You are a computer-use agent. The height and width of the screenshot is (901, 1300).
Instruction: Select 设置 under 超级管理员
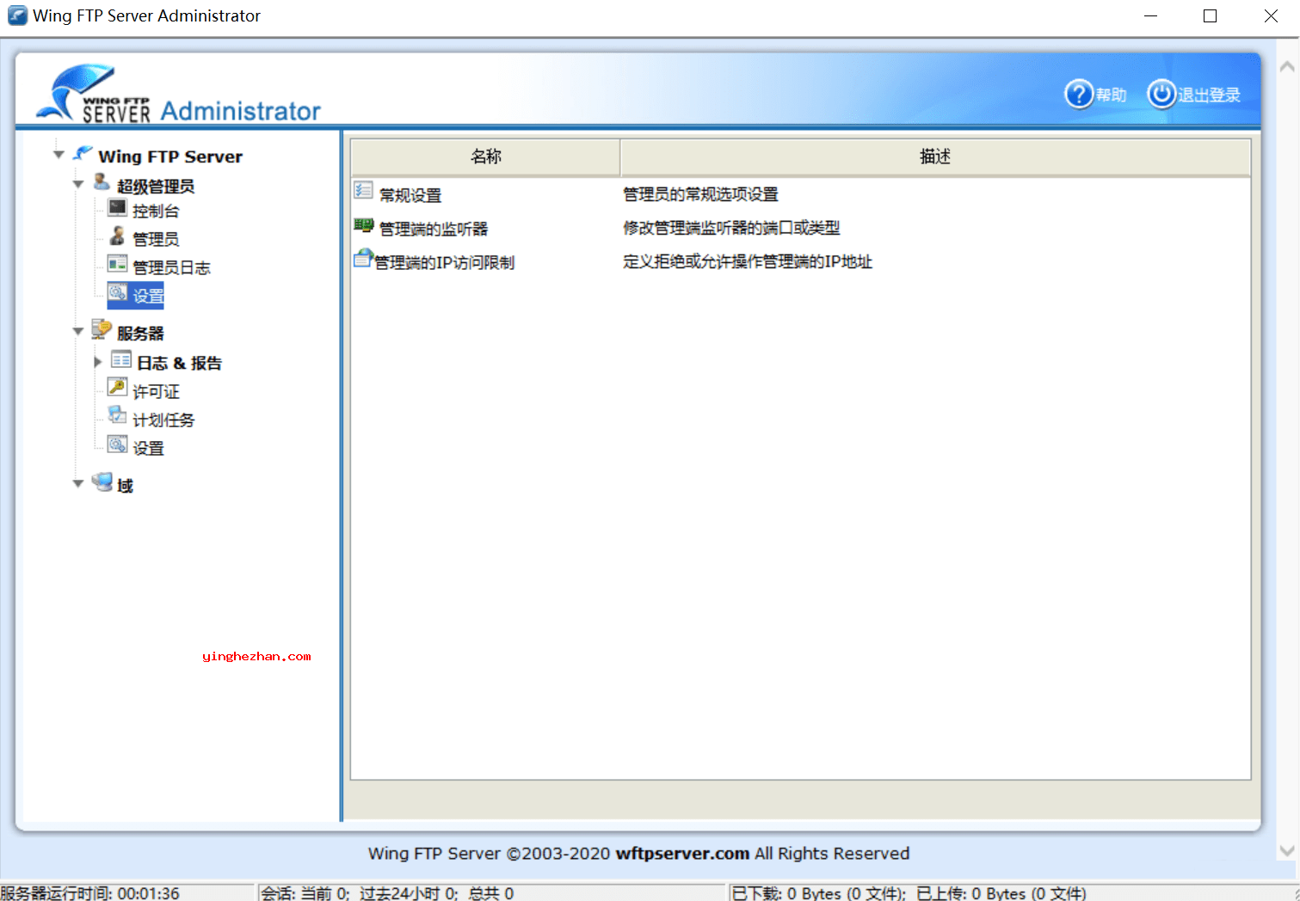pos(148,296)
